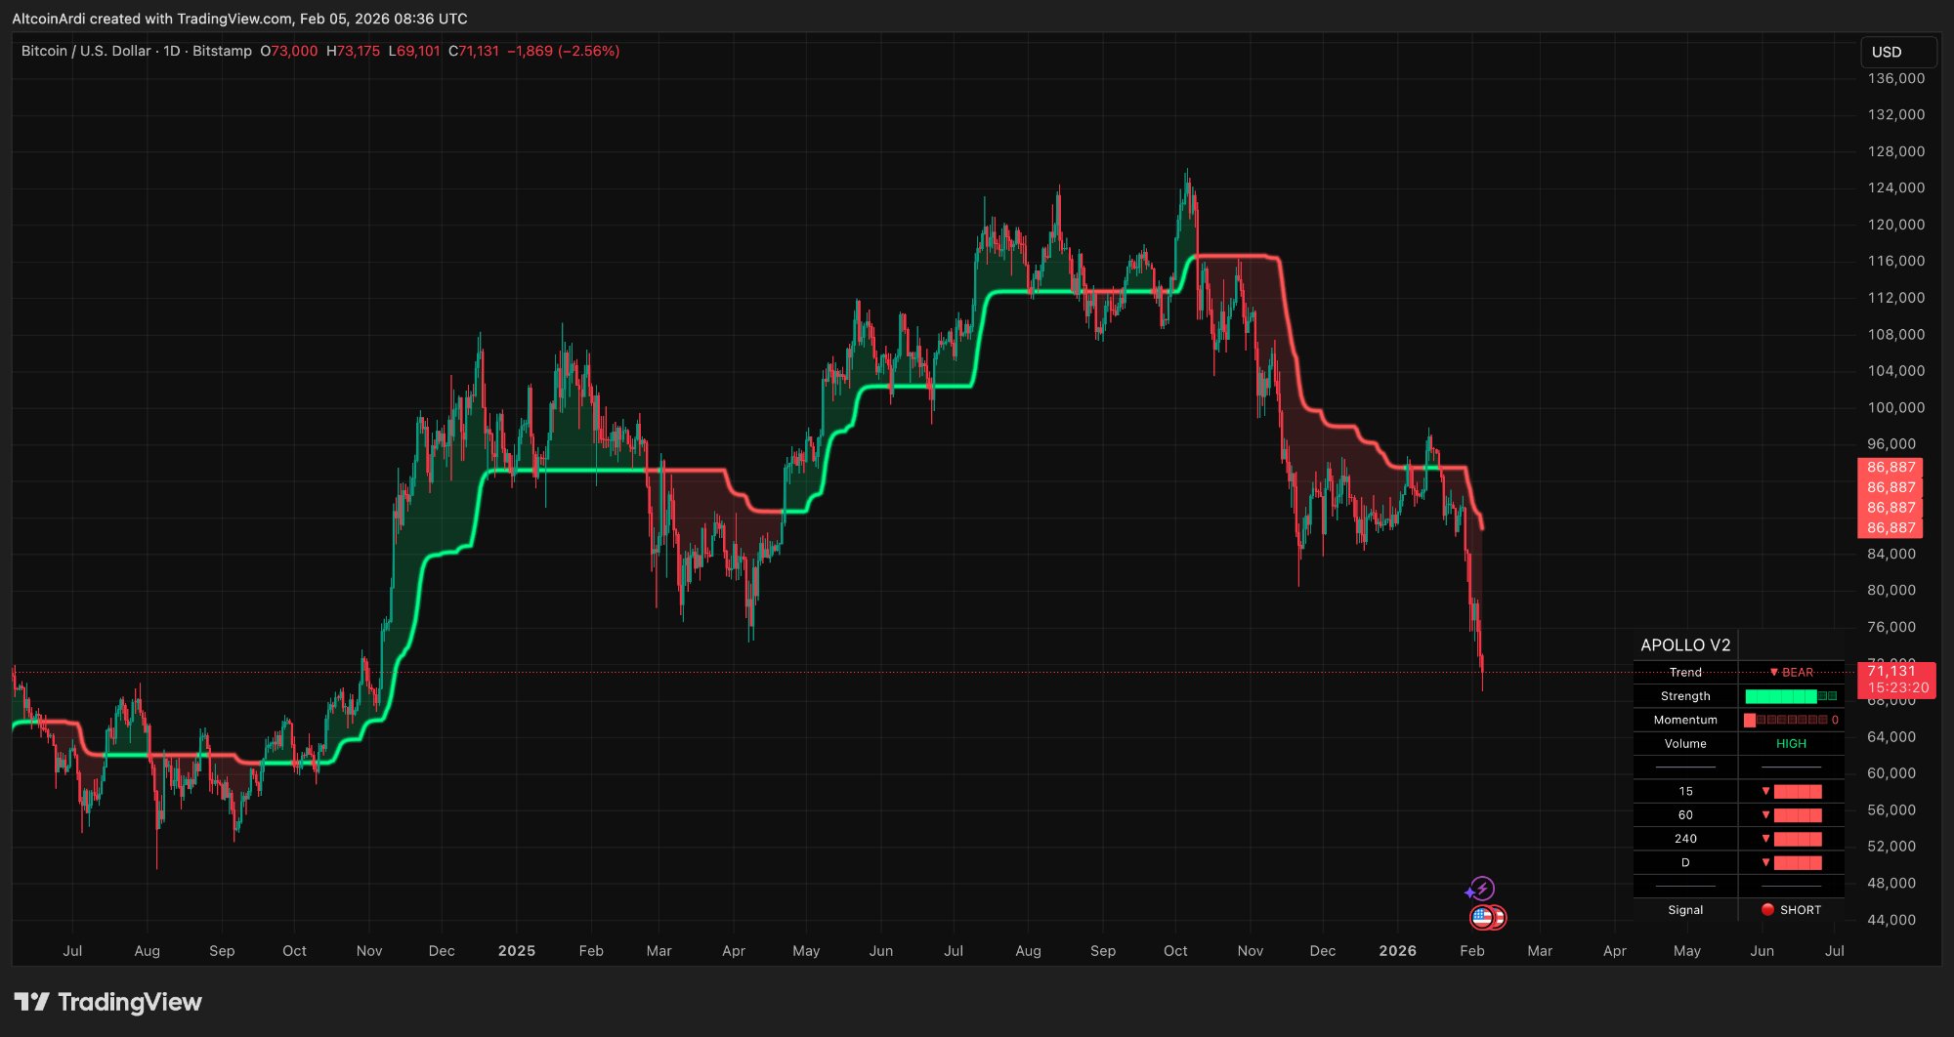Open the purple lightning bolt event marker

click(x=1482, y=889)
